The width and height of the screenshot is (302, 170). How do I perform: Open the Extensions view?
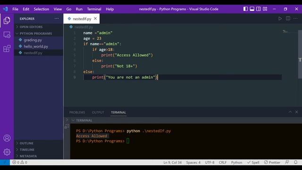pos(7,49)
